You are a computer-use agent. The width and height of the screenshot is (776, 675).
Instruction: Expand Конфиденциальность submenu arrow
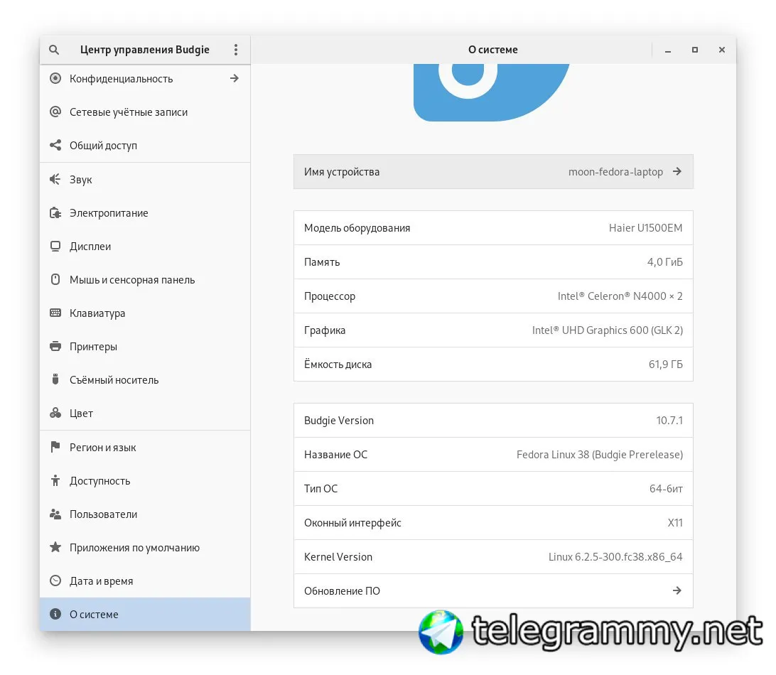pos(234,78)
